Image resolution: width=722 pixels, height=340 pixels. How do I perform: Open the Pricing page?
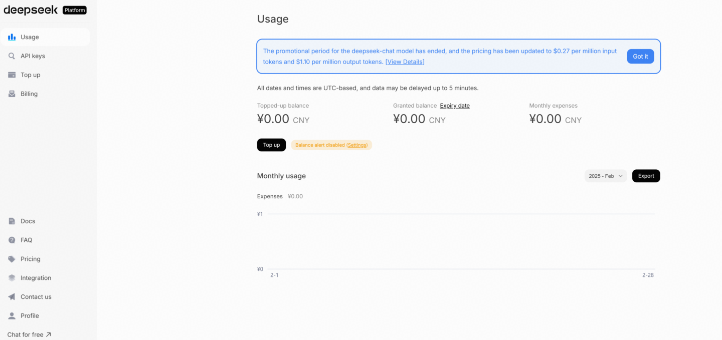point(45,259)
